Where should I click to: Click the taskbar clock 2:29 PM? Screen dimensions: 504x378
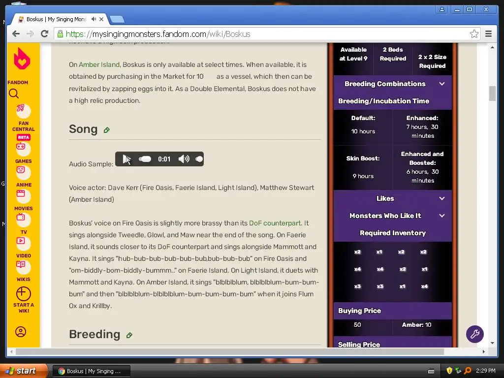coord(485,371)
